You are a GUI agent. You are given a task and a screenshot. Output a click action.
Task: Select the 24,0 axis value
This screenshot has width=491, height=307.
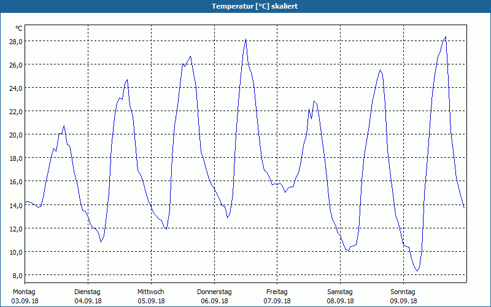[x=16, y=88]
